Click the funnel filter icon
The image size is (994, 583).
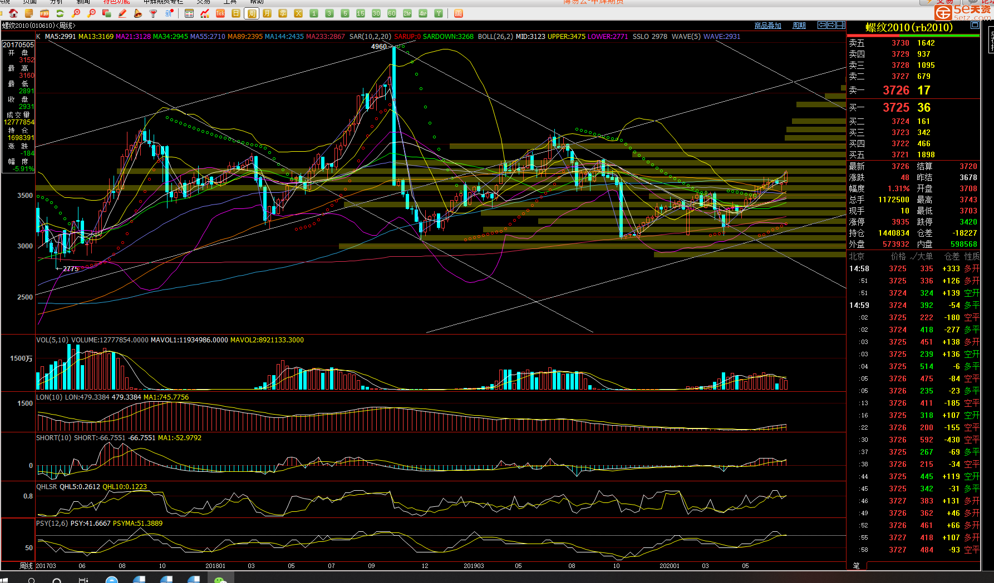[154, 13]
